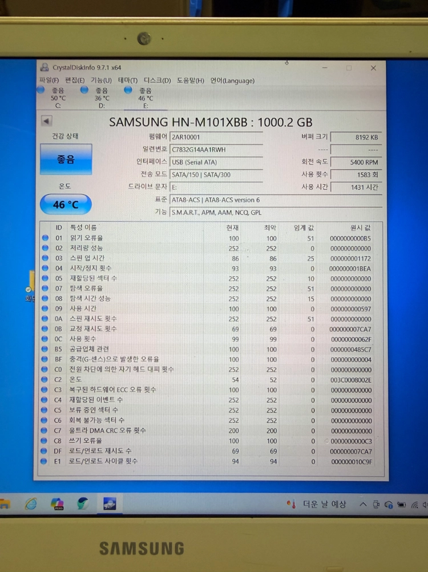Click the 현재 column header

232,227
